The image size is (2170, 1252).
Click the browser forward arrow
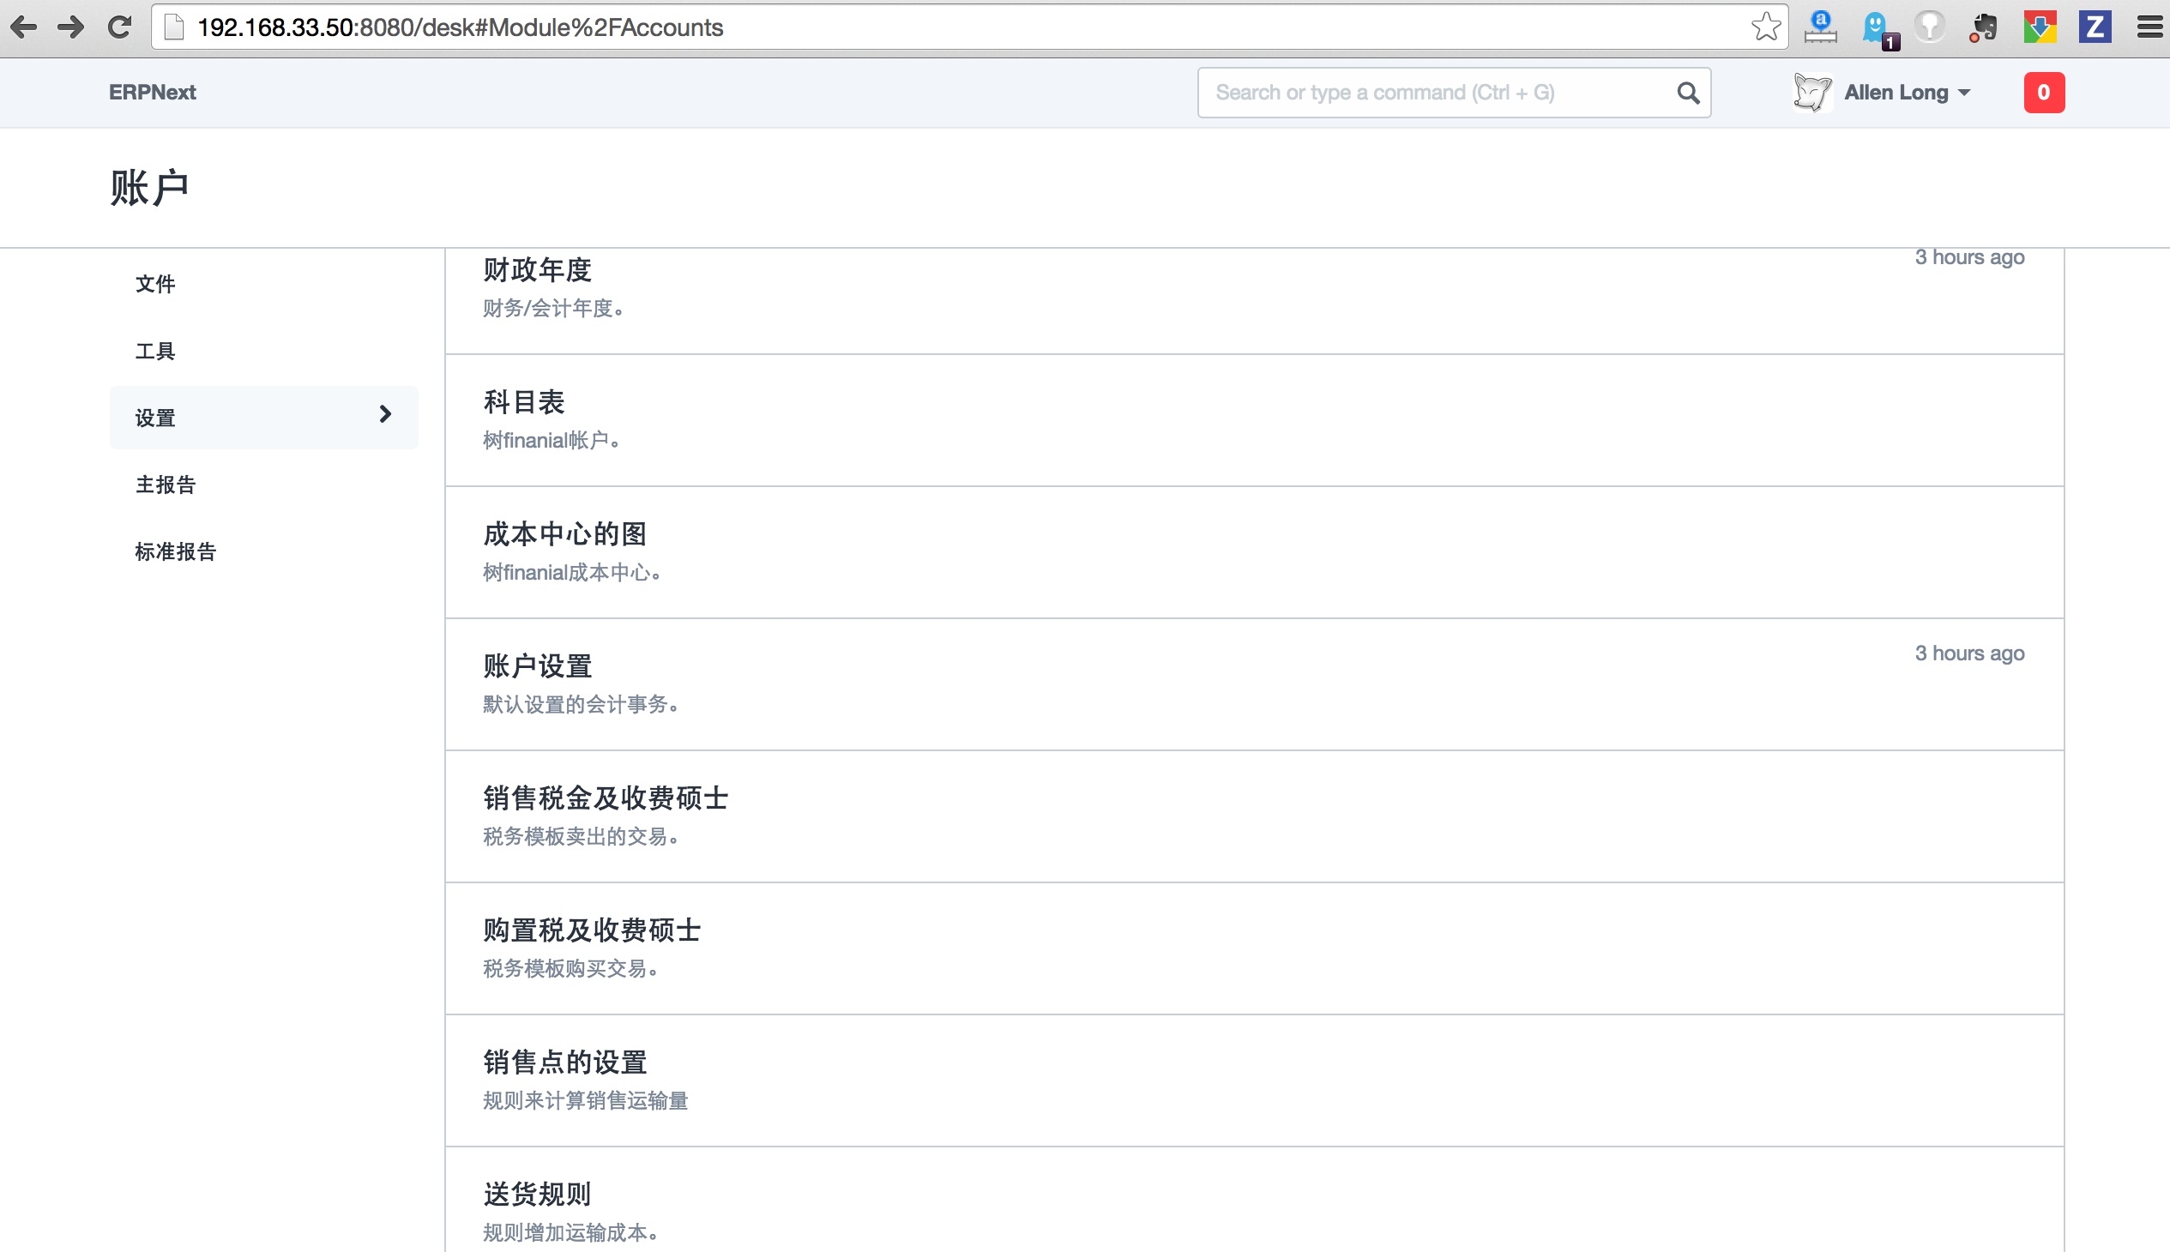click(x=71, y=27)
